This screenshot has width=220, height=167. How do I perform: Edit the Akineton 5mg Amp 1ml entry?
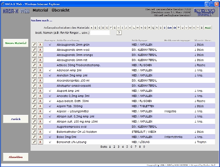[x=34, y=76]
